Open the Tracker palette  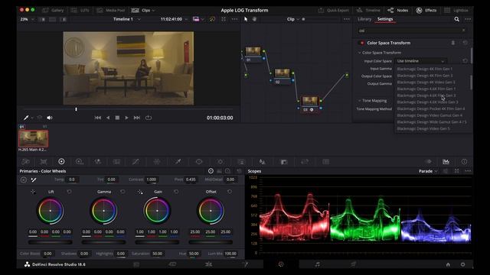point(220,161)
